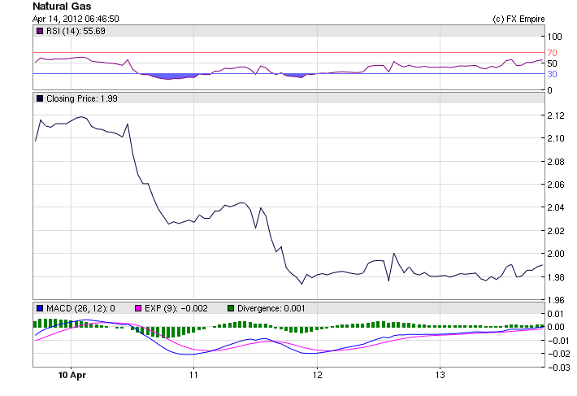Click the 'Natural Gas' chart title
This screenshot has width=577, height=396.
coord(62,7)
